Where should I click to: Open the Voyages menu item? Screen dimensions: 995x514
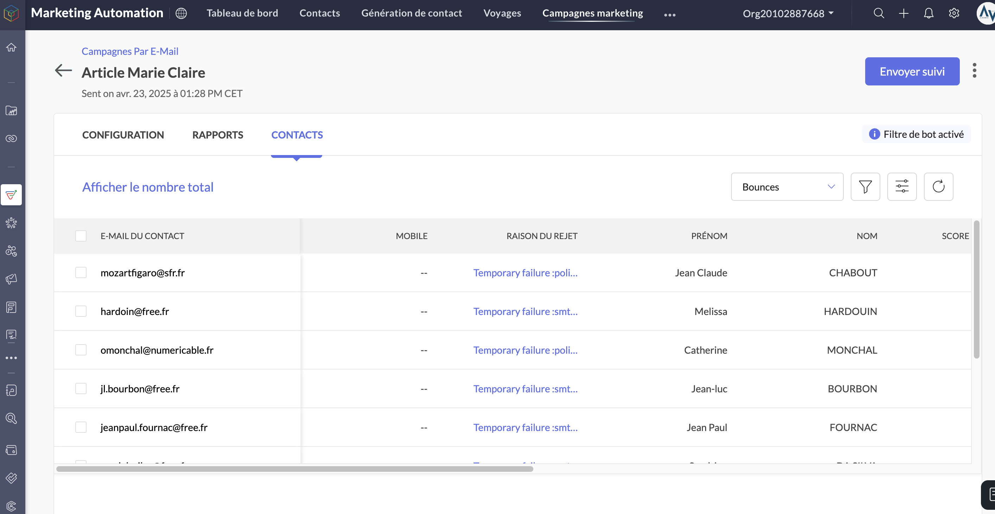pyautogui.click(x=502, y=13)
